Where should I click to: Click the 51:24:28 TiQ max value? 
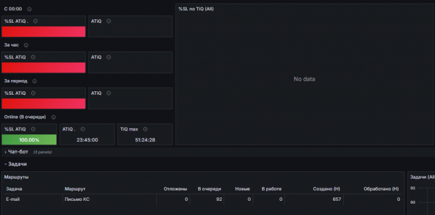click(x=145, y=140)
